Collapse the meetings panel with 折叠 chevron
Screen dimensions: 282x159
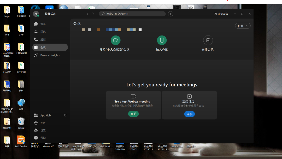pyautogui.click(x=243, y=26)
